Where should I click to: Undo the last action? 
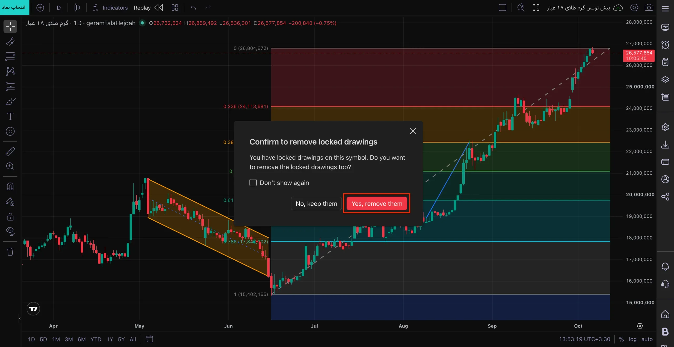(x=193, y=8)
